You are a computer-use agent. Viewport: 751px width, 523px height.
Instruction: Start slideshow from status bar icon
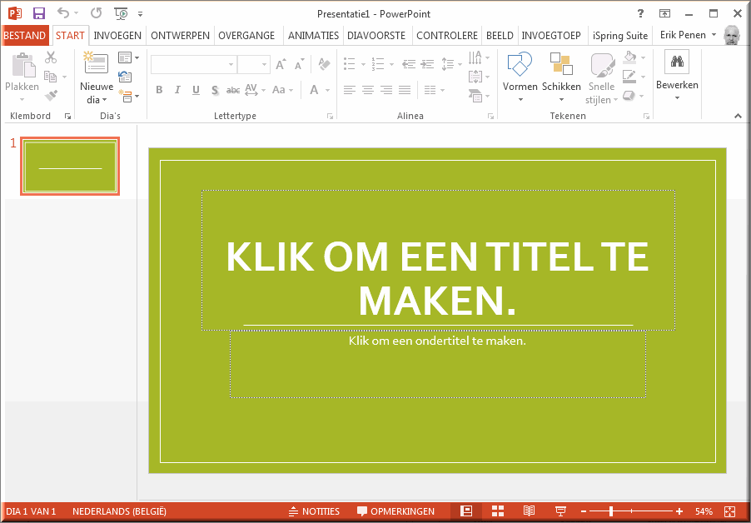click(560, 511)
